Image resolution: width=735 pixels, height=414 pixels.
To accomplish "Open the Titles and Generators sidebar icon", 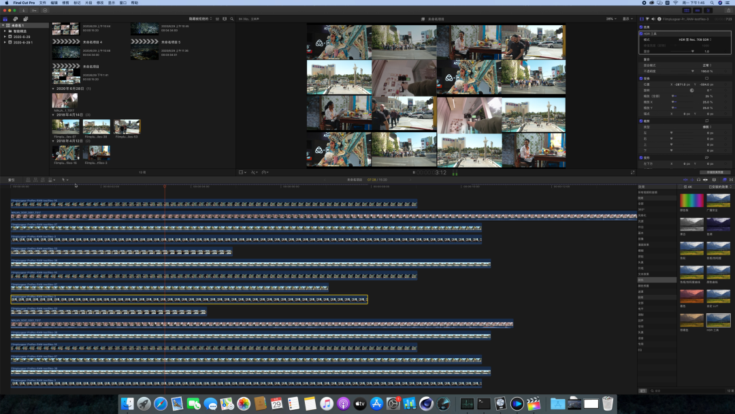I will [x=26, y=19].
